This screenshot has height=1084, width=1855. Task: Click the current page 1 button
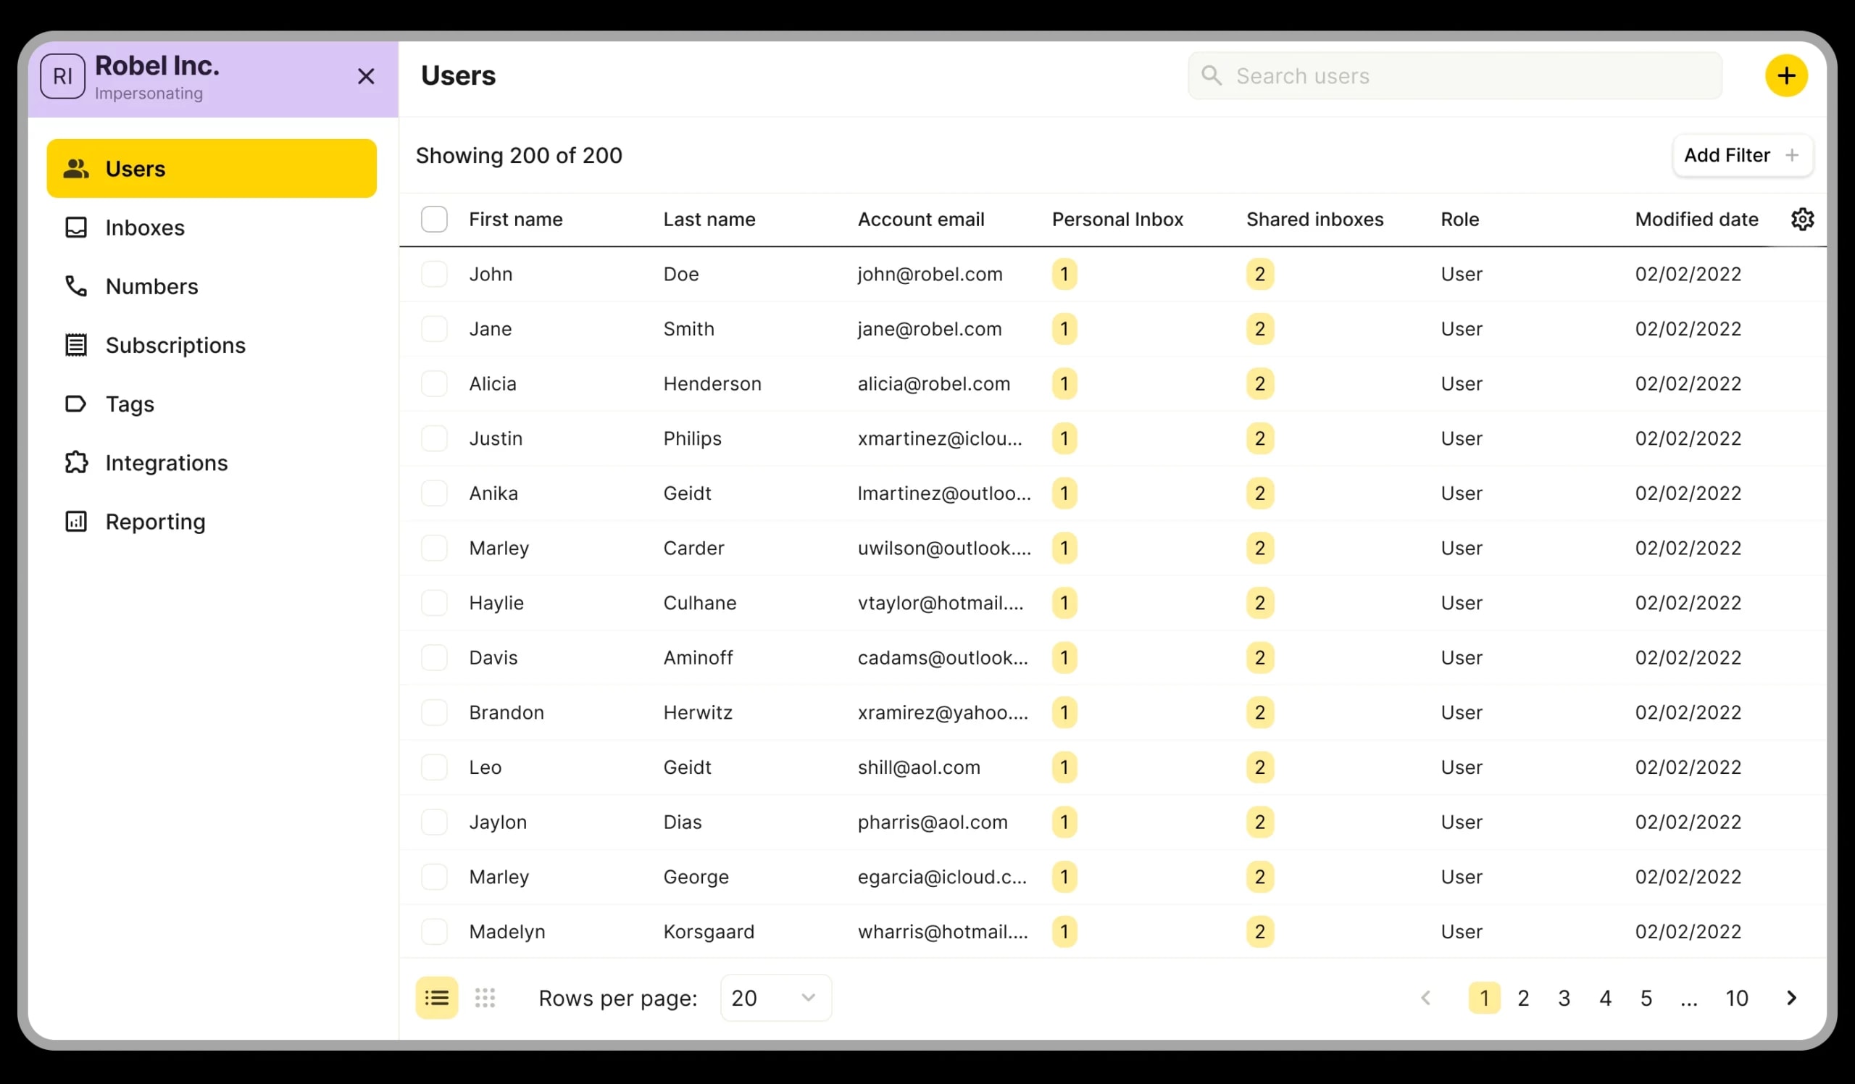(x=1484, y=998)
